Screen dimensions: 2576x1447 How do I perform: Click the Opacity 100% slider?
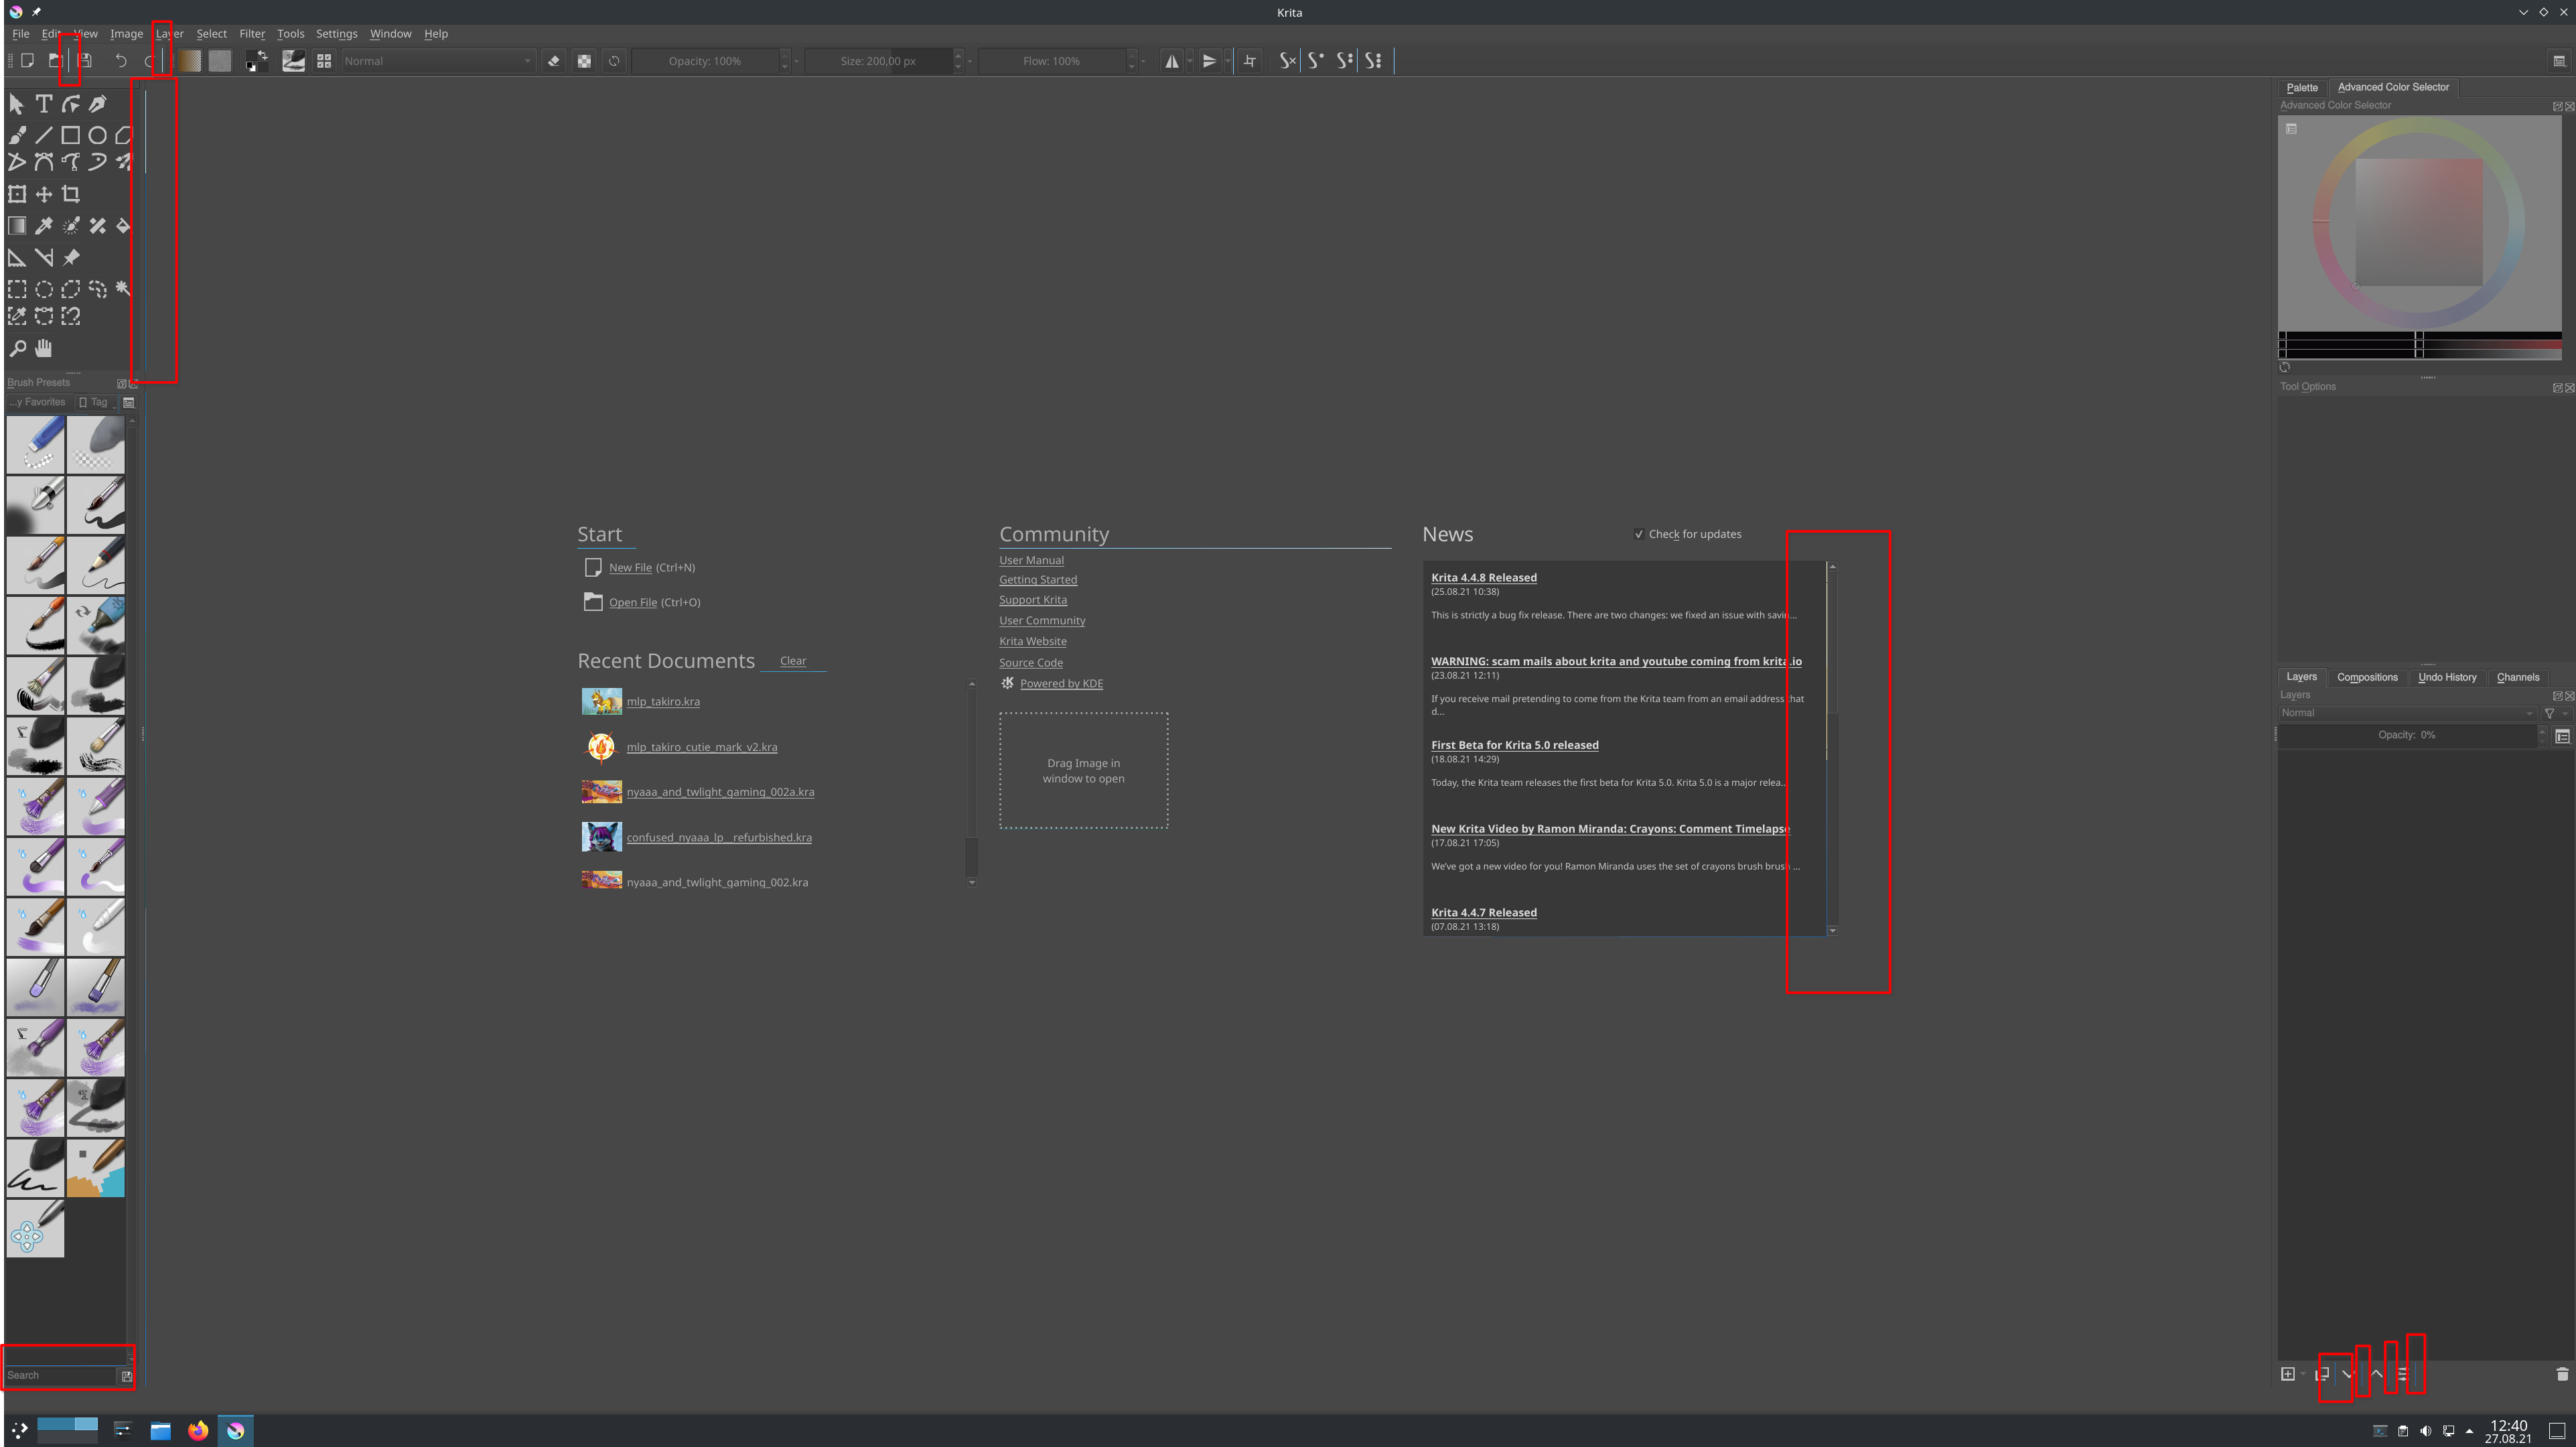[x=705, y=61]
